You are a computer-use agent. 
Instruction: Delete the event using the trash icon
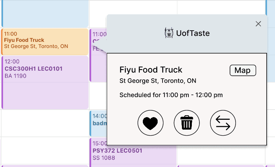186,123
